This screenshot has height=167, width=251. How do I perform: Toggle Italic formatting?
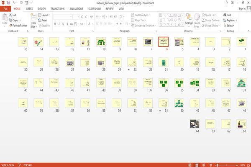(59, 24)
